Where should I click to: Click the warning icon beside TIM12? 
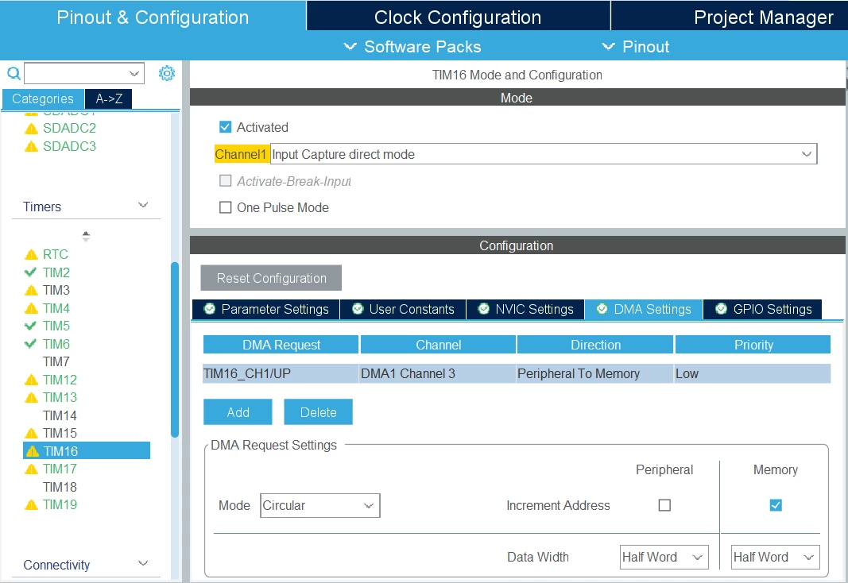(31, 380)
